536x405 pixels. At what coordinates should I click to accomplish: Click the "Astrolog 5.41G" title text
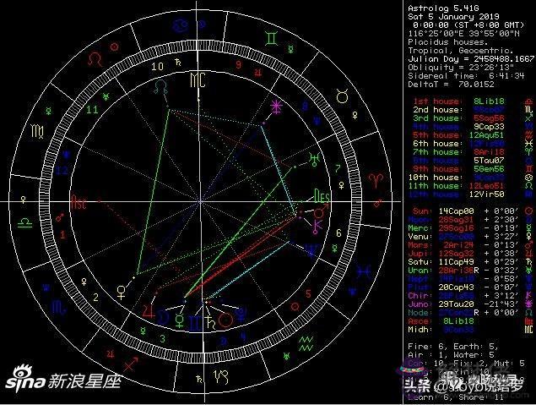coord(443,8)
